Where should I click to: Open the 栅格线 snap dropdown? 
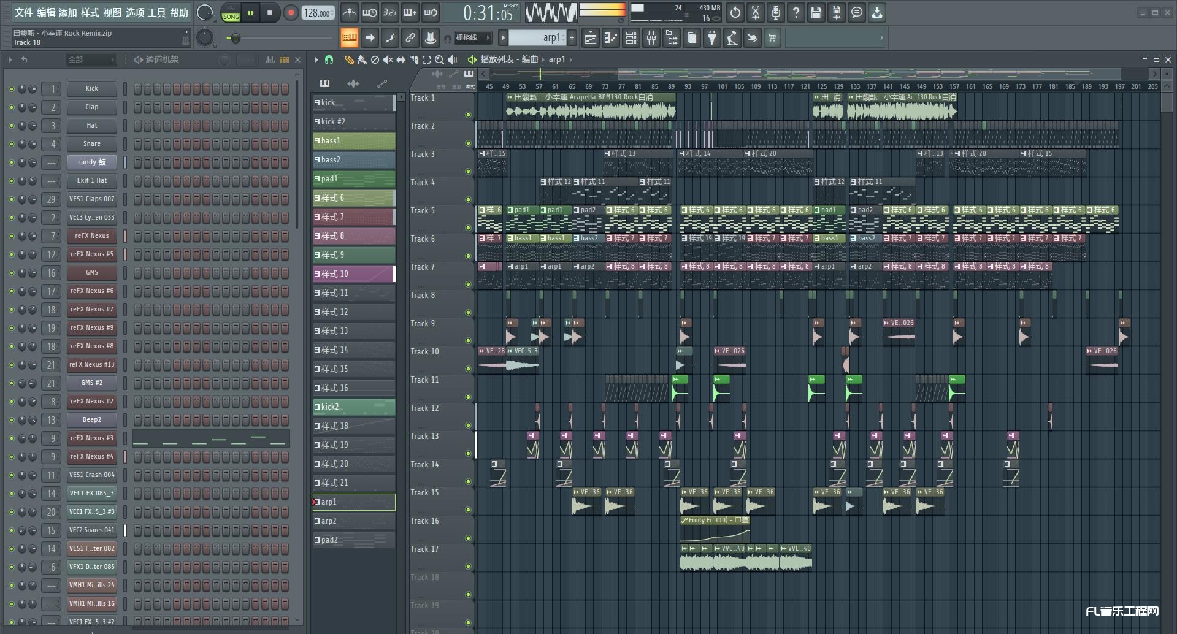click(x=472, y=38)
